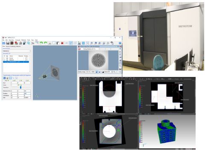Select the Source row in assembly list
Viewport: 208px width, 156px height.
pos(16,58)
